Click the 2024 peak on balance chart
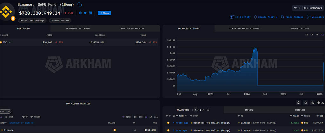 click(255, 48)
